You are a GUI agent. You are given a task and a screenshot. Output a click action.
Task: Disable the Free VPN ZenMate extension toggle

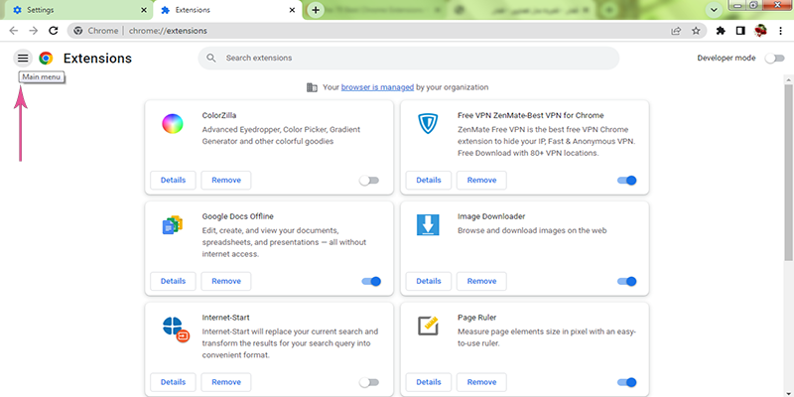(626, 181)
